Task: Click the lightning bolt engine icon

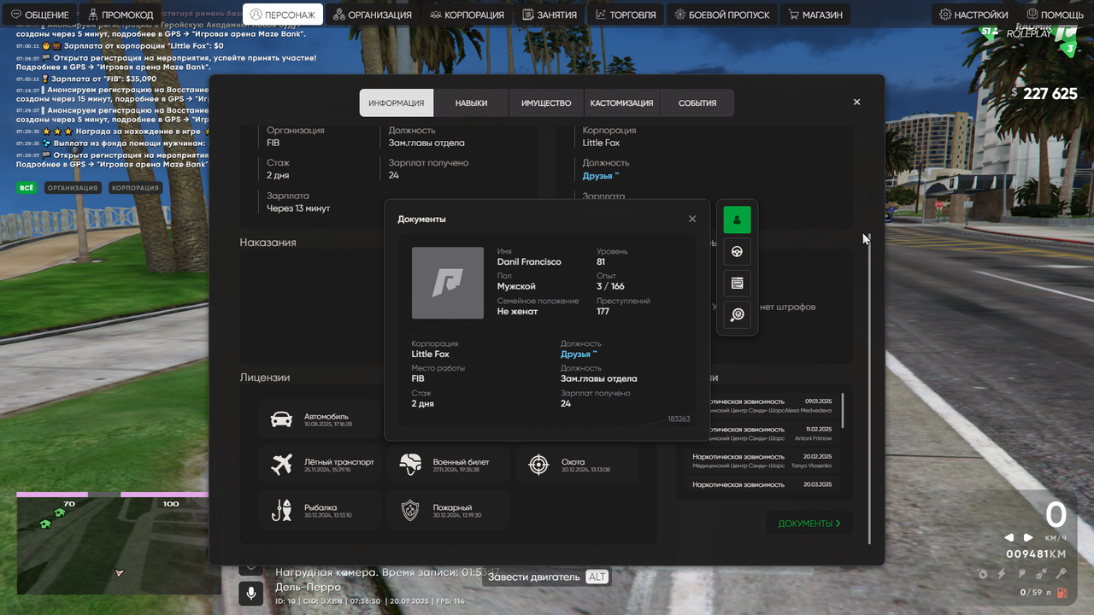Action: [1002, 574]
